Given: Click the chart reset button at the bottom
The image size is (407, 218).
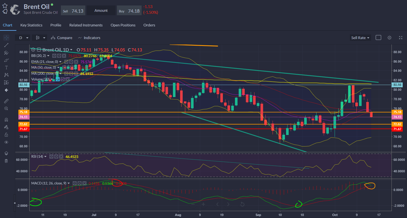Looking at the screenshot, I should coord(242,204).
